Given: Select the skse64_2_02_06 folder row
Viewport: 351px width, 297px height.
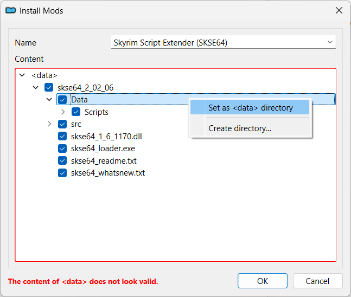Looking at the screenshot, I should click(85, 88).
